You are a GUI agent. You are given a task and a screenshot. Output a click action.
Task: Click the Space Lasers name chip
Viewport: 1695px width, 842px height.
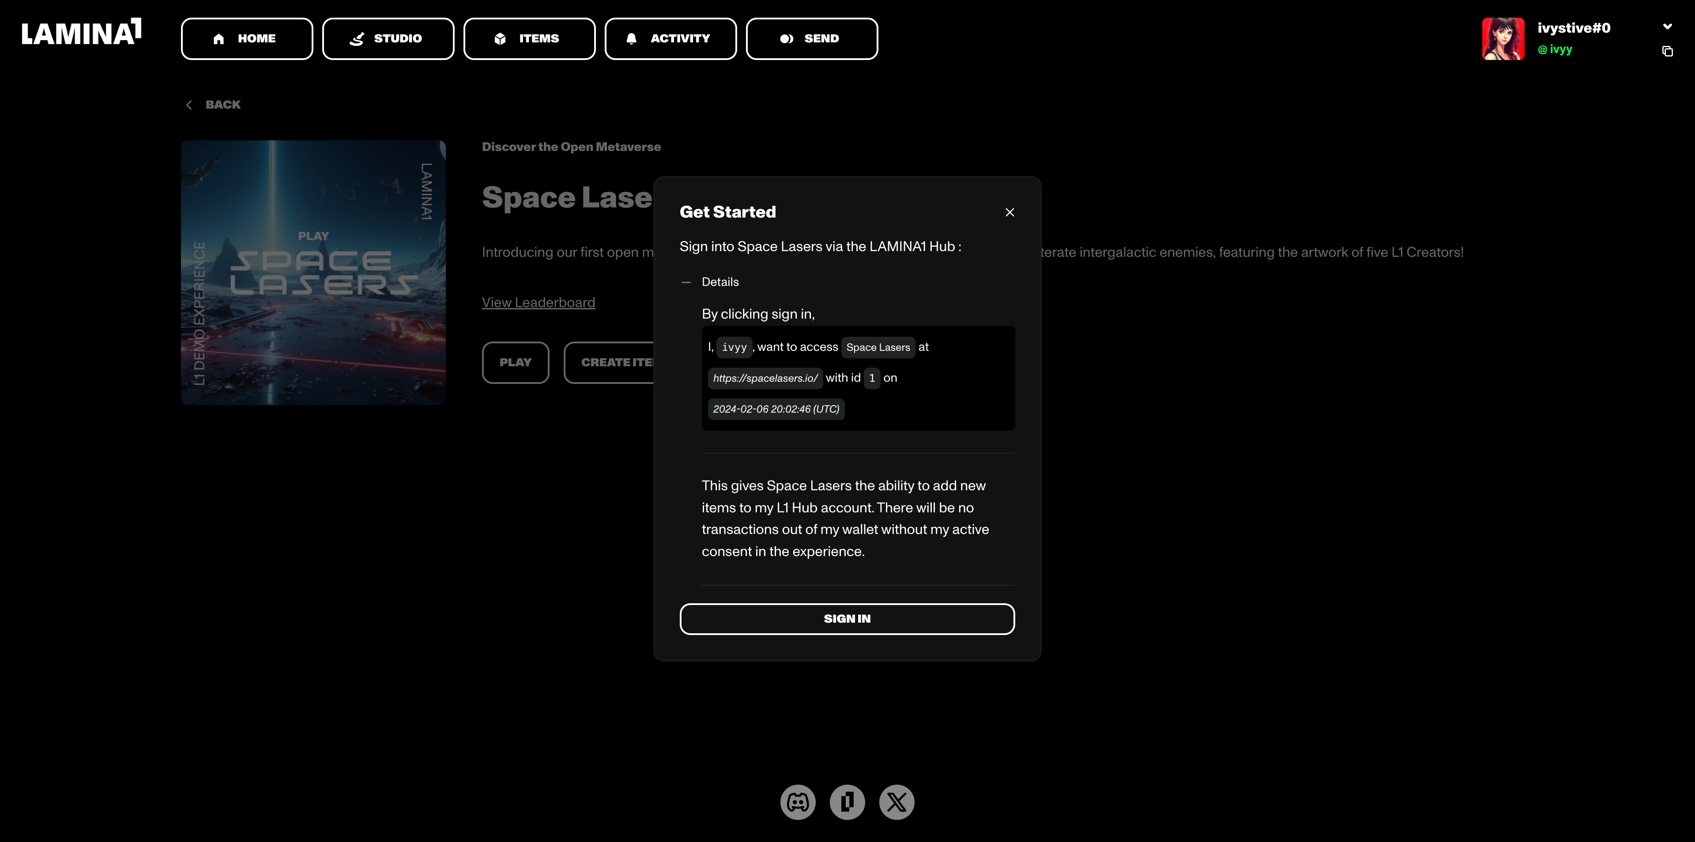(x=878, y=347)
